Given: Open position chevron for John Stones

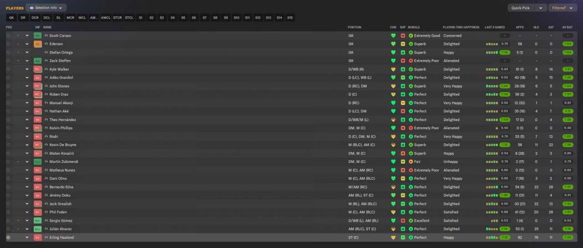Looking at the screenshot, I should (x=27, y=86).
